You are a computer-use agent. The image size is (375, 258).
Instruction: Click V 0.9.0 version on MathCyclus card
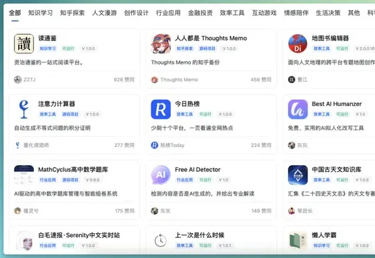point(92,180)
